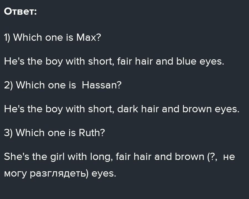The width and height of the screenshot is (249, 199).
Task: Click the question 'Which one is Ruth?'
Action: 60,133
